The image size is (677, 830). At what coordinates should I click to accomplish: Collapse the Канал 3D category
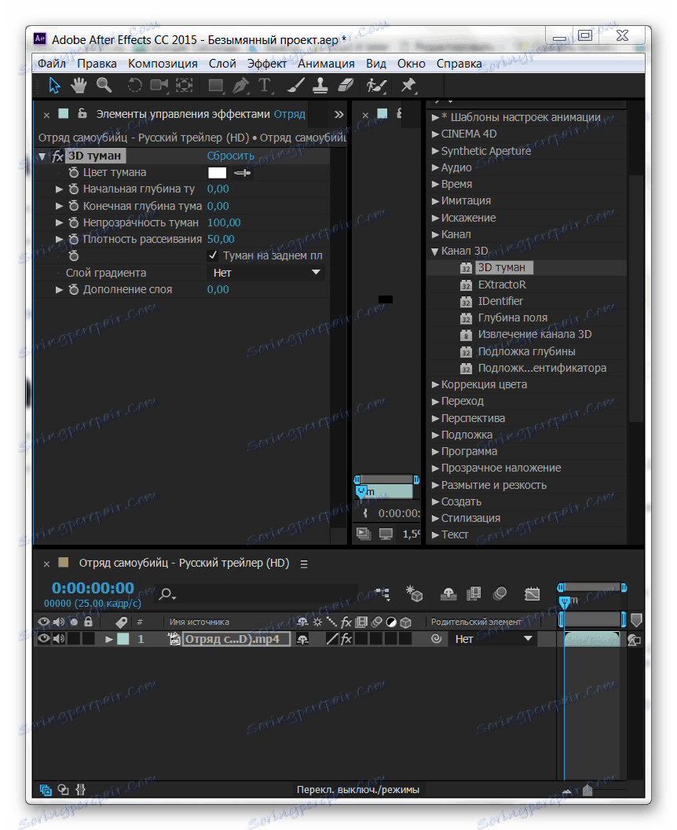point(435,250)
